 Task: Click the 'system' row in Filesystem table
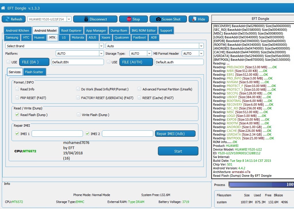click(x=252, y=202)
